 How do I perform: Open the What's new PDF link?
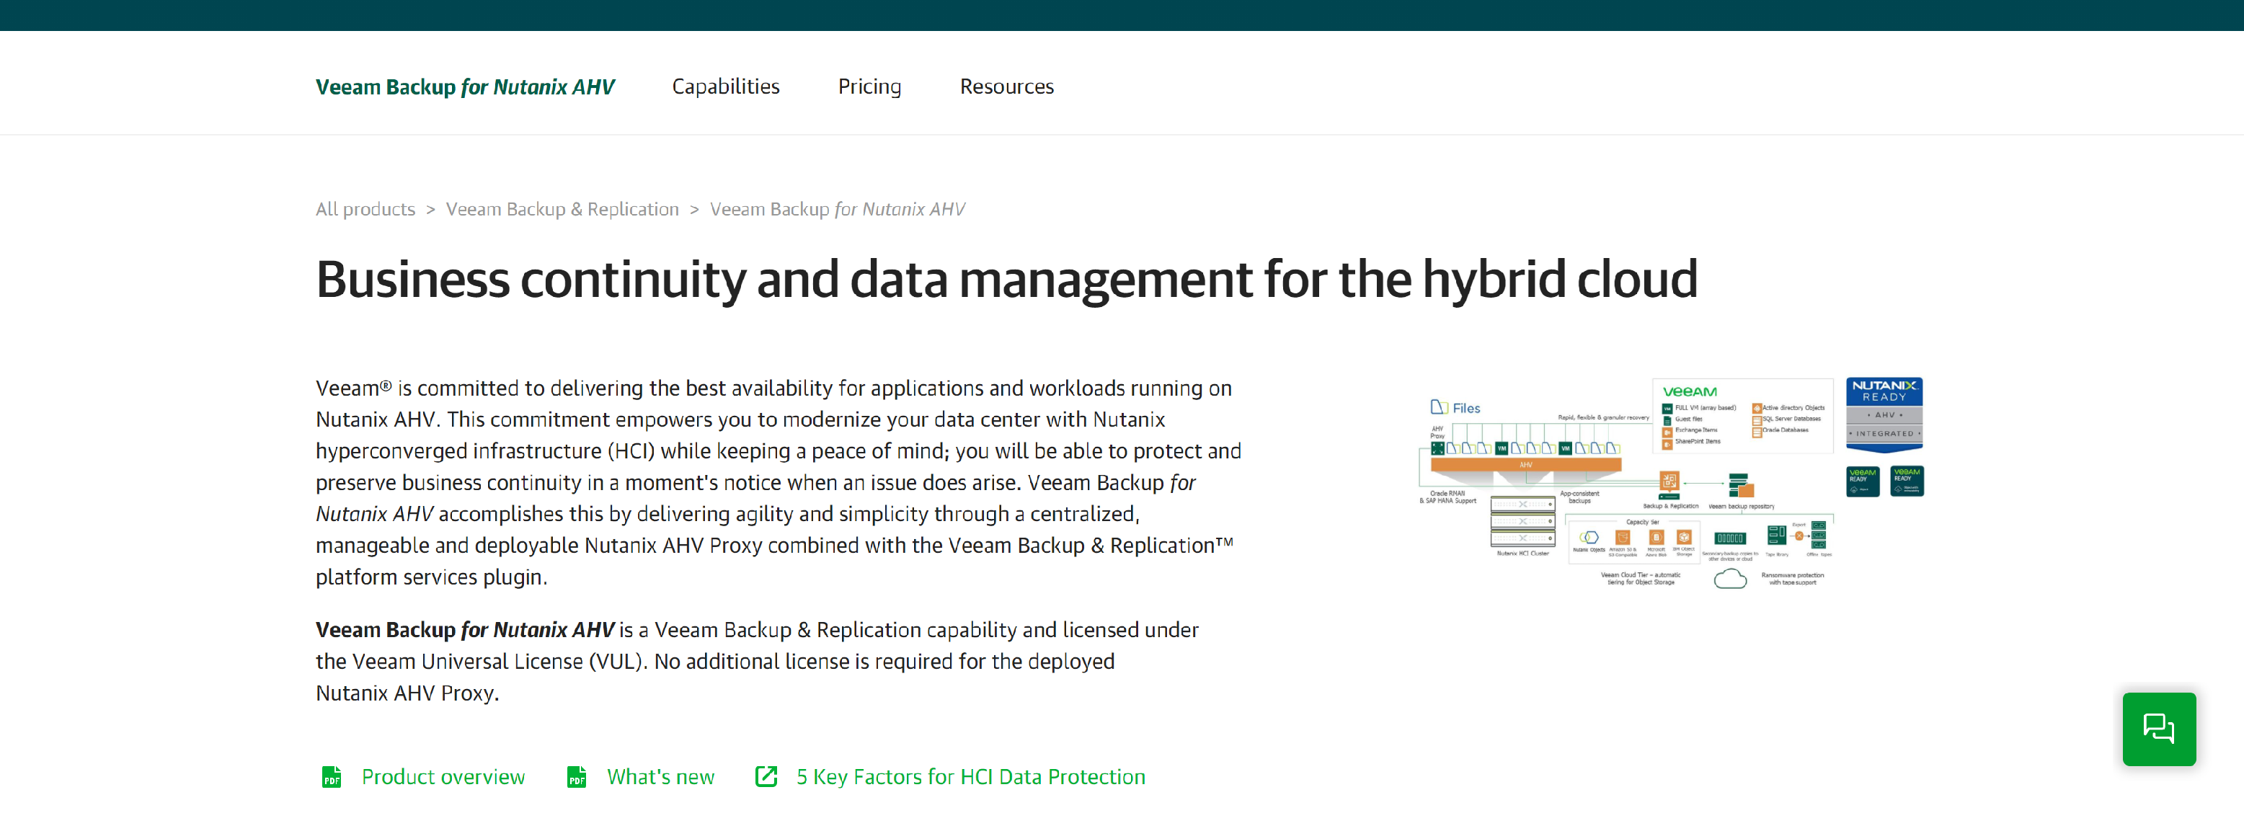pyautogui.click(x=660, y=776)
